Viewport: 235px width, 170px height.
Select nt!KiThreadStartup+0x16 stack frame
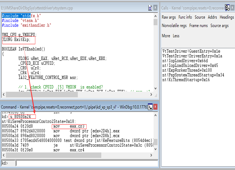(x=186, y=80)
